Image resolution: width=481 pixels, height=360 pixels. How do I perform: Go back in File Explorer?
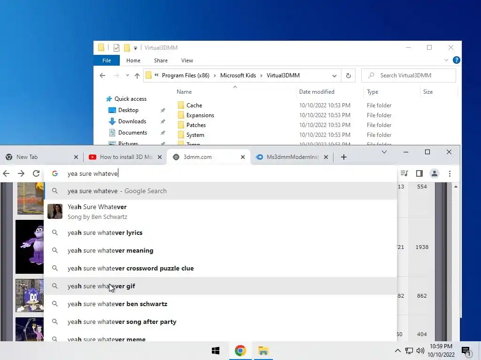(x=102, y=75)
